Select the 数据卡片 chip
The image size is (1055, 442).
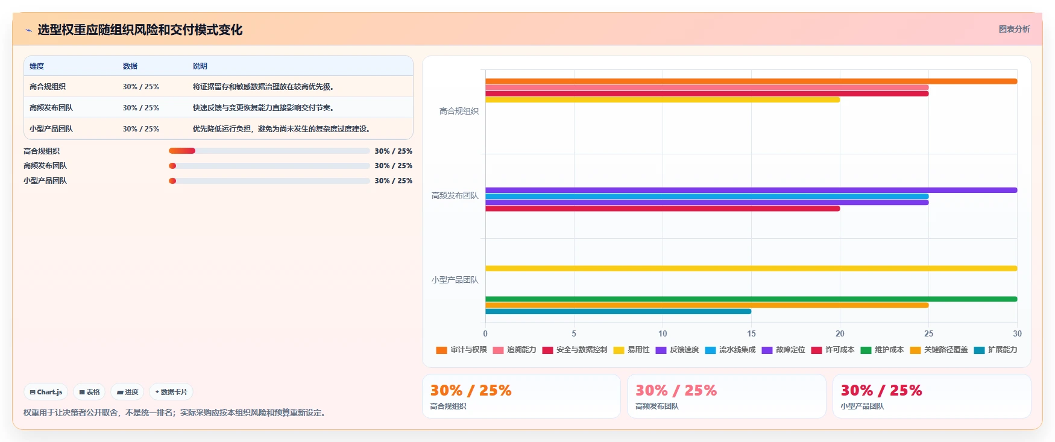click(171, 392)
